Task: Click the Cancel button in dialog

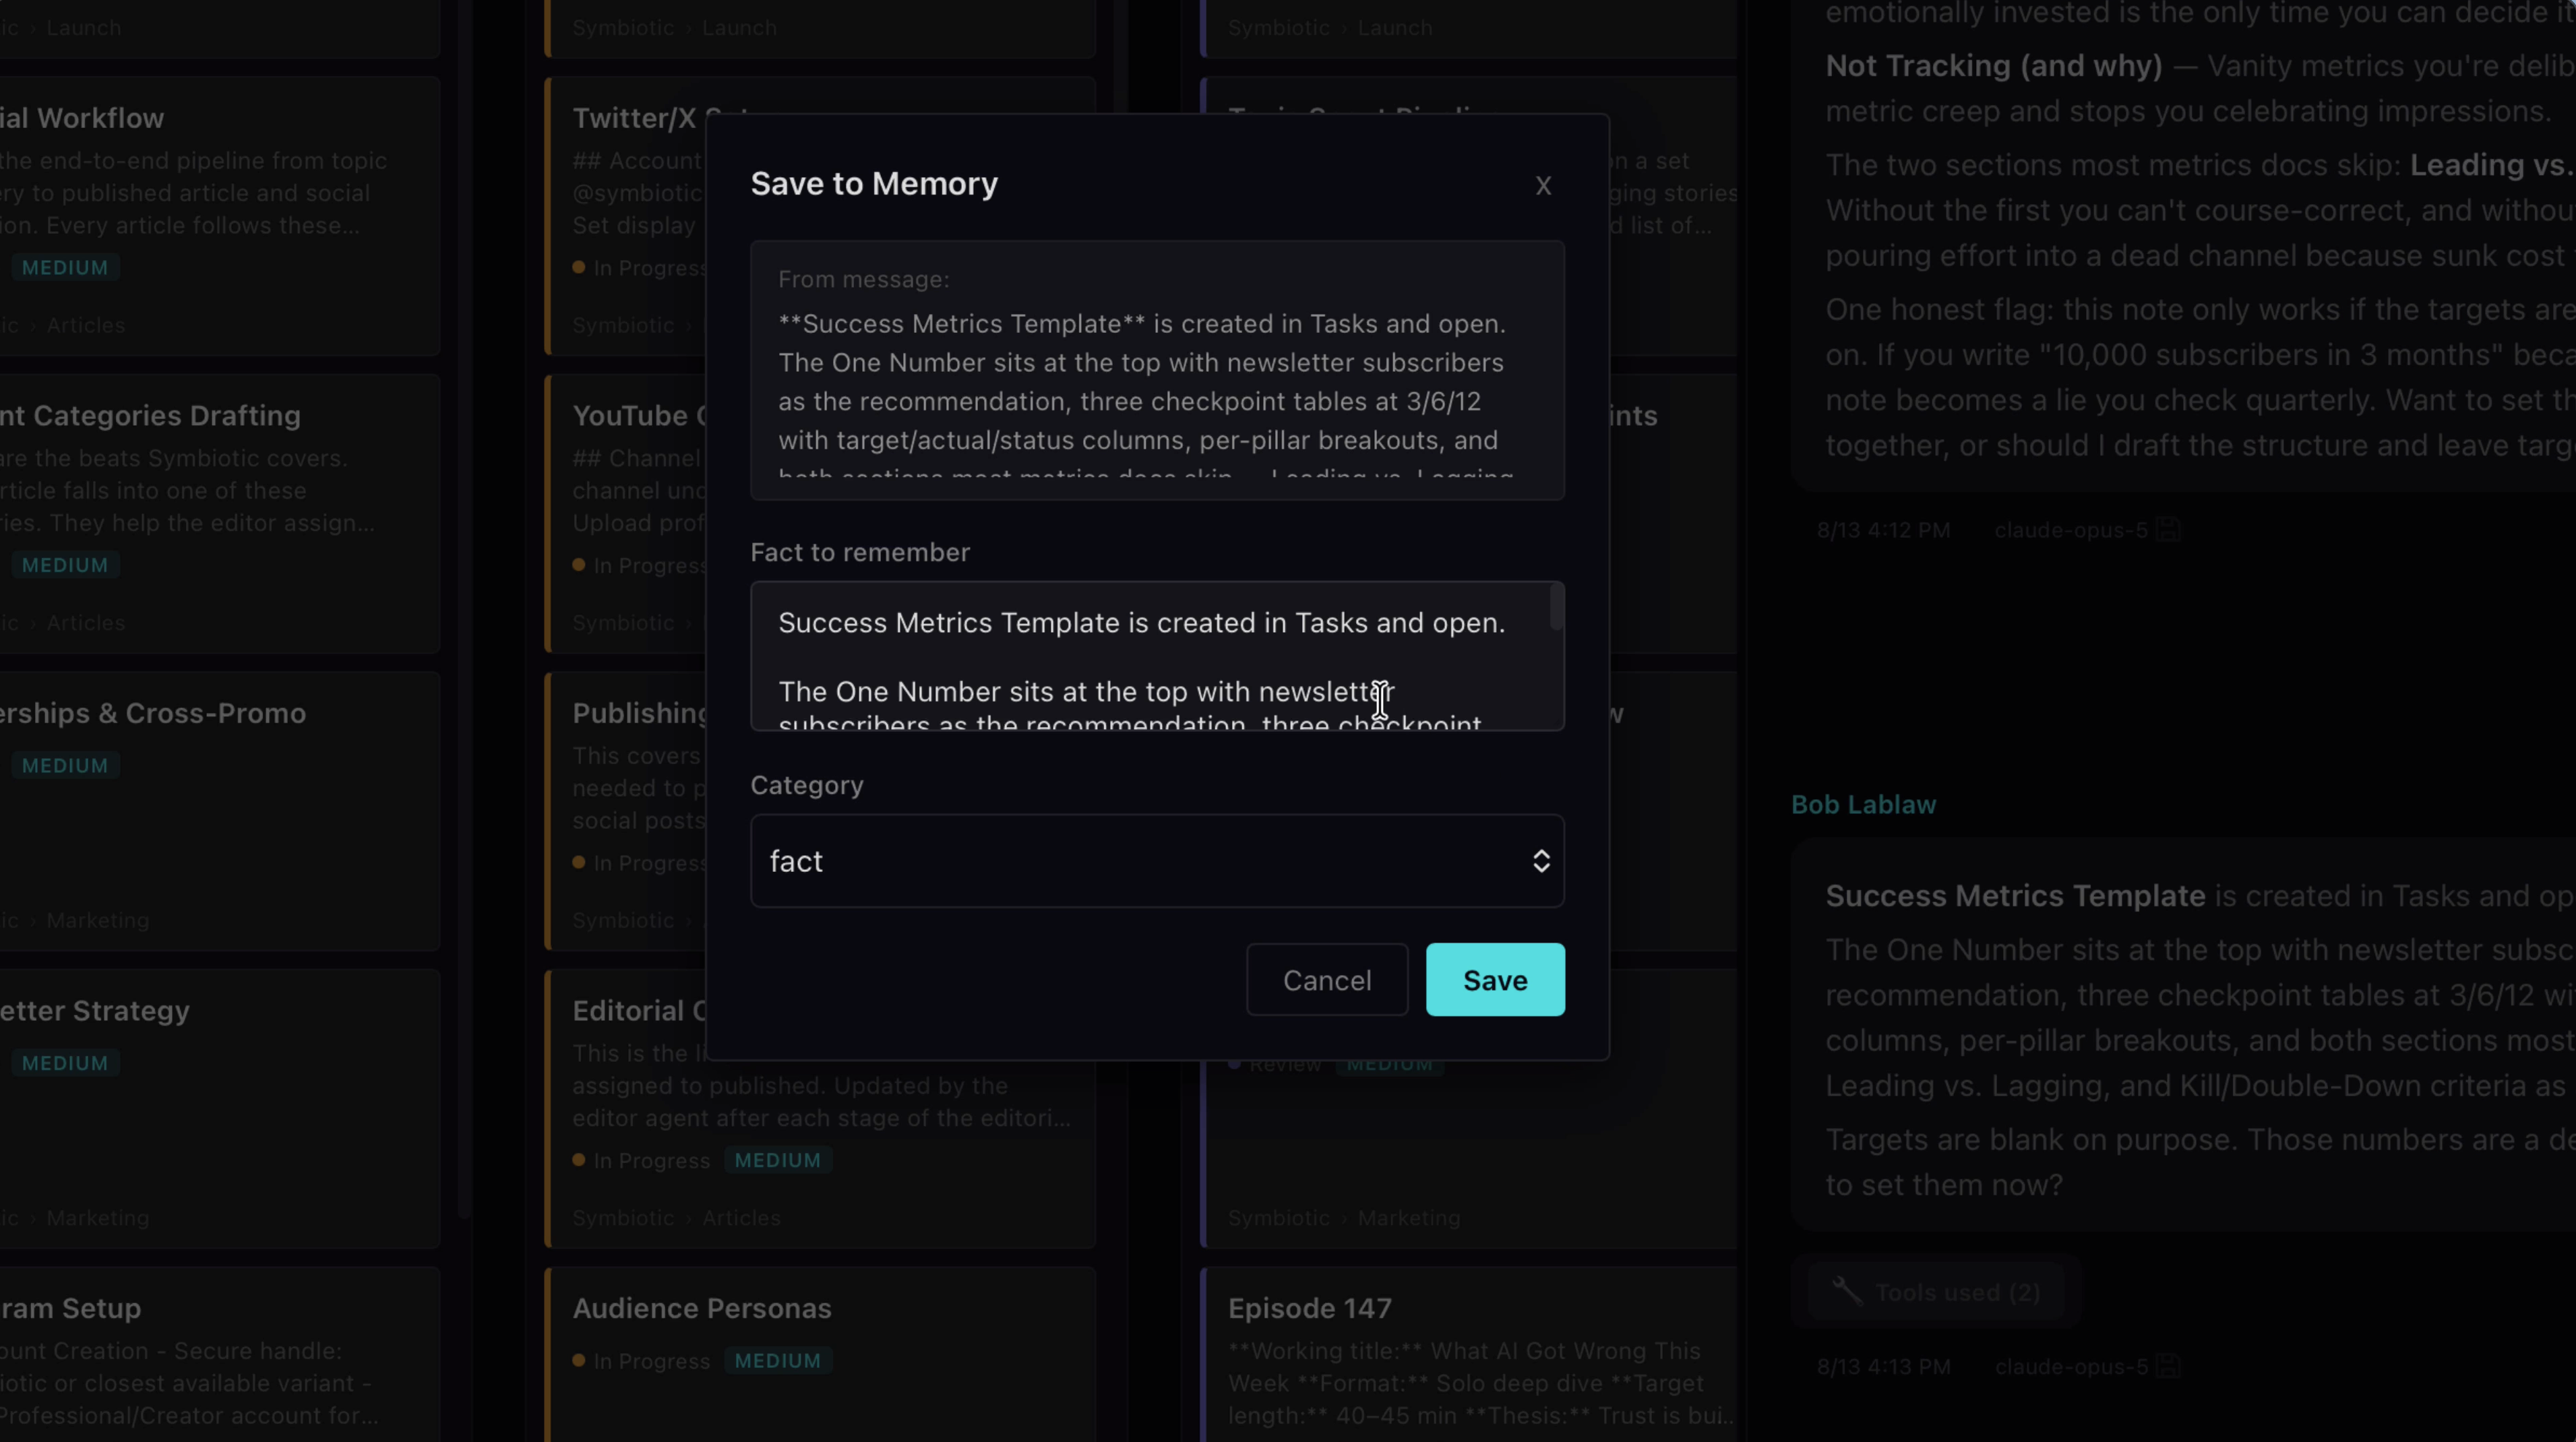Action: [x=1327, y=980]
